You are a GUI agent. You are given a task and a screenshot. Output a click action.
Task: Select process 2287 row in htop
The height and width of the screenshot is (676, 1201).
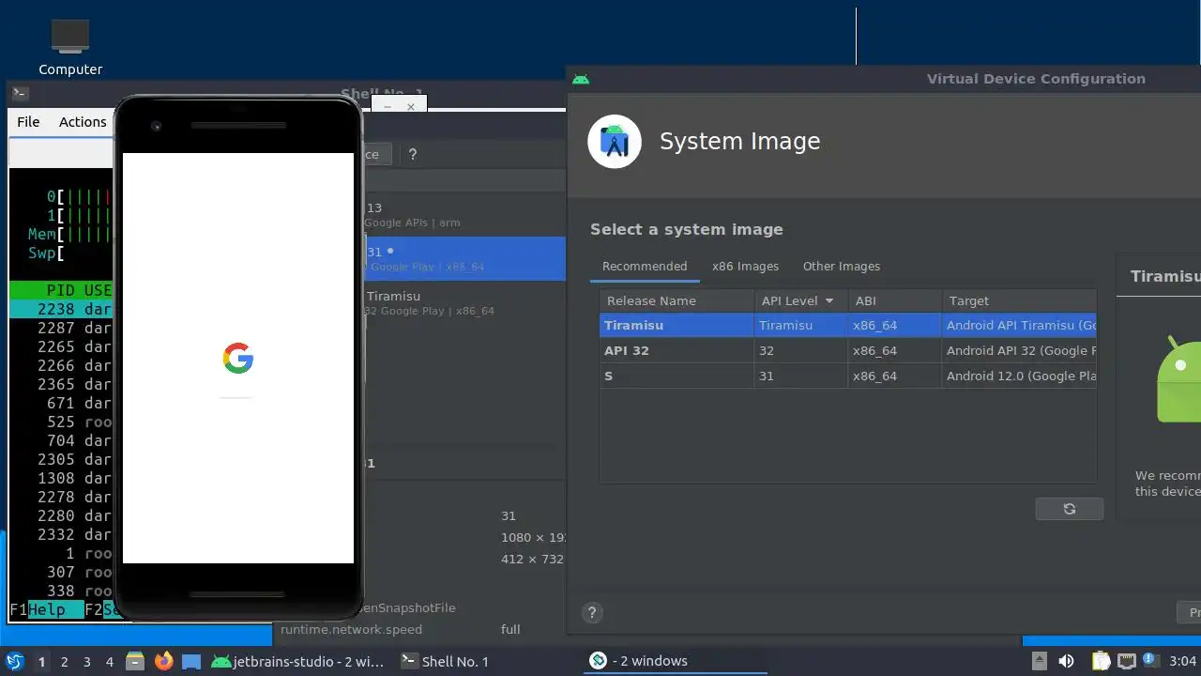[61, 328]
